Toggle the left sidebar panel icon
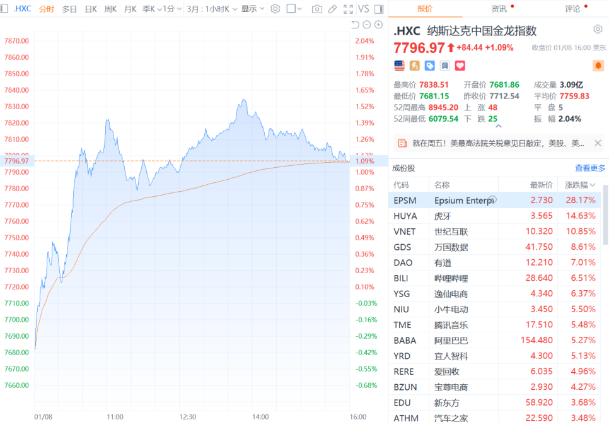The width and height of the screenshot is (609, 422). tap(4, 9)
